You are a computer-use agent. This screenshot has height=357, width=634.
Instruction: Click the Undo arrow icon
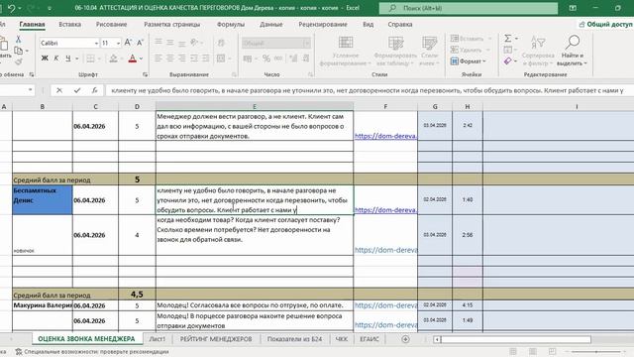tap(12, 8)
